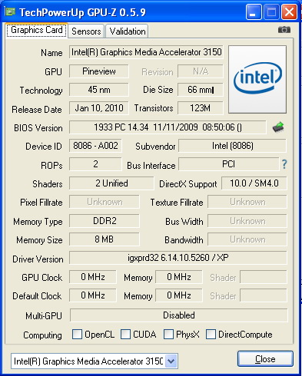The height and width of the screenshot is (376, 302).
Task: Toggle the CUDA checkbox
Action: click(x=125, y=334)
